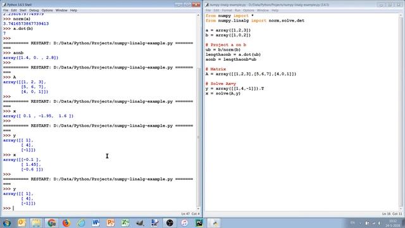The width and height of the screenshot is (405, 228).
Task: Open the pen-and-screen app in taskbar
Action: click(155, 223)
